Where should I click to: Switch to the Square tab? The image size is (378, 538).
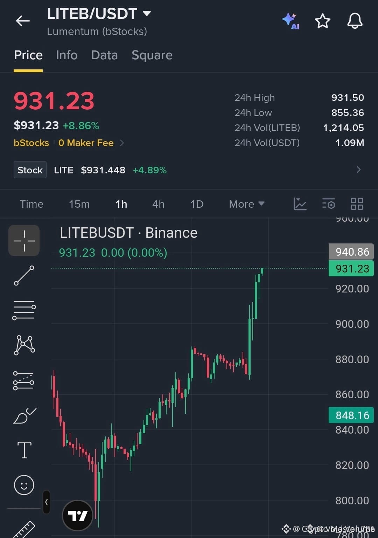tap(152, 55)
